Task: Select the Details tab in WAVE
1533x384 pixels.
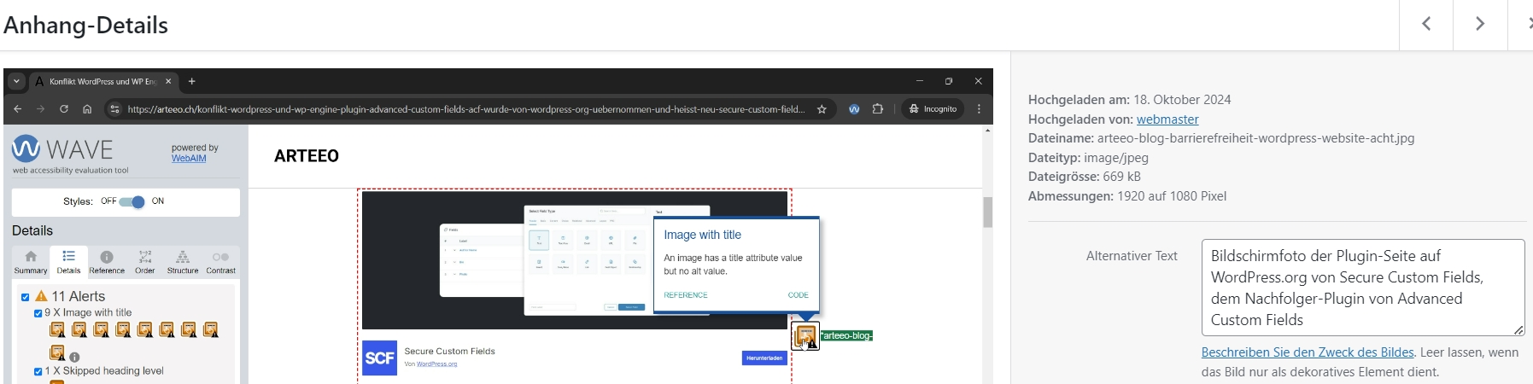Action: click(68, 262)
